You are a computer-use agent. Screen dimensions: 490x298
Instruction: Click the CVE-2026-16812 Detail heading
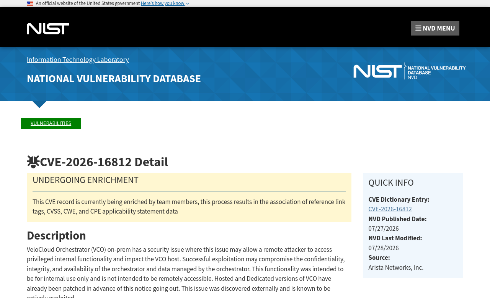tap(104, 162)
